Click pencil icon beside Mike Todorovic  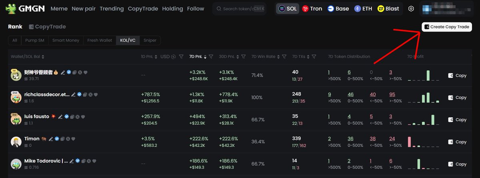click(72, 161)
